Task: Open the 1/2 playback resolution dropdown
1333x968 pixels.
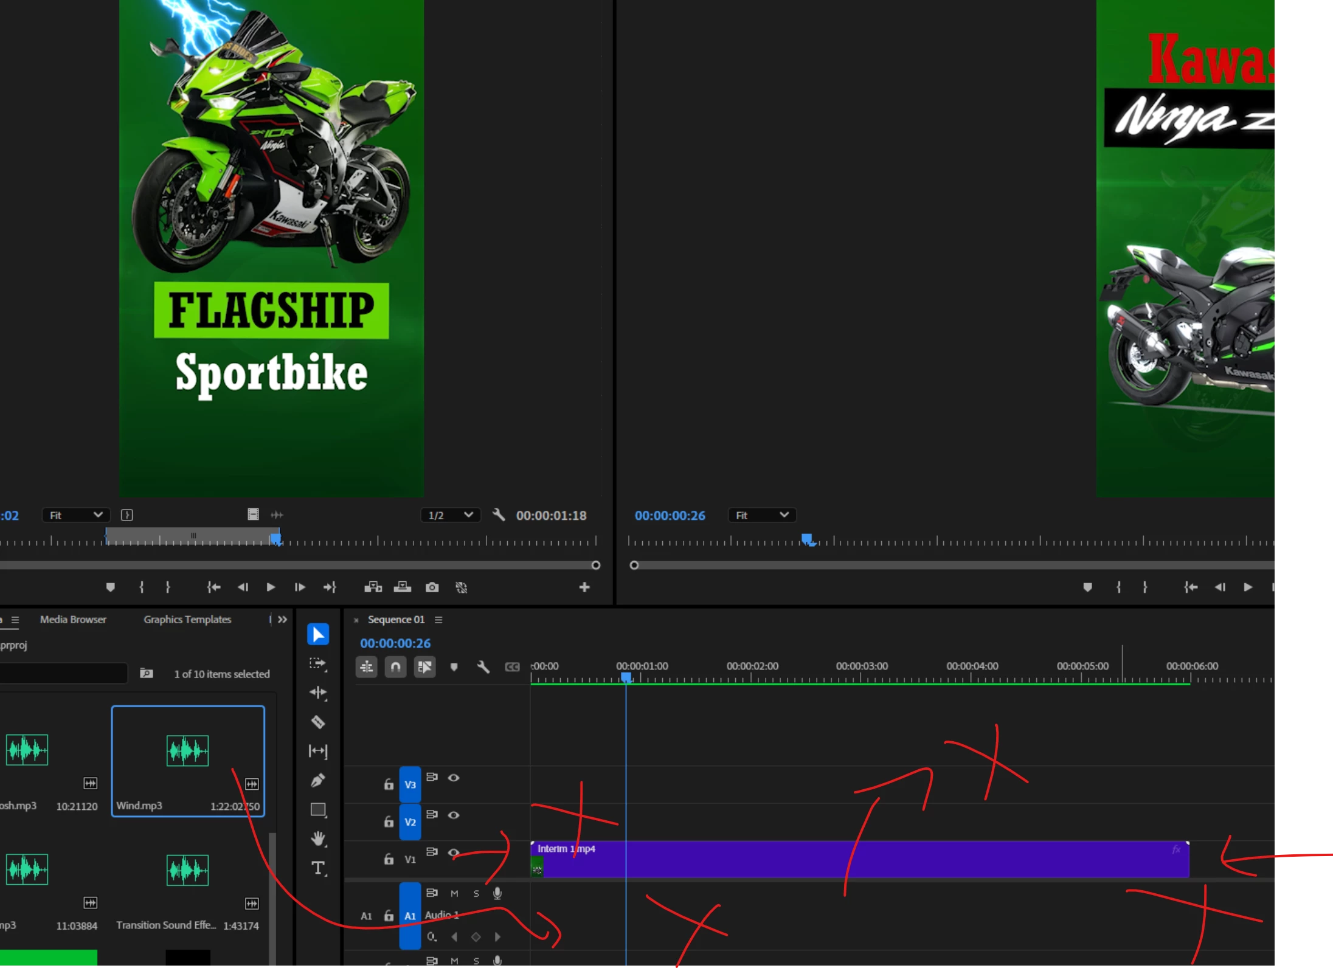Action: [450, 515]
